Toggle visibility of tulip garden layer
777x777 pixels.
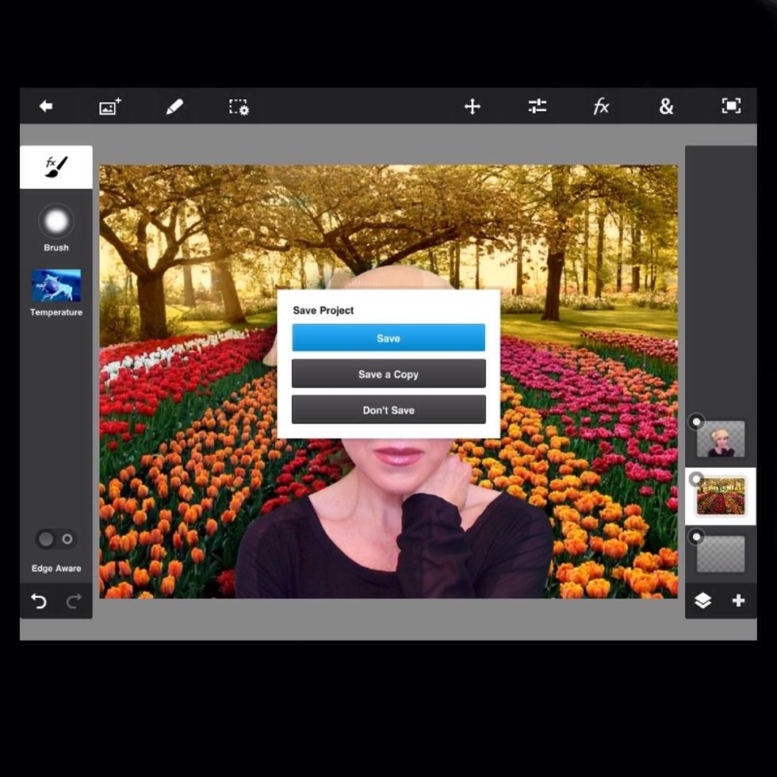[696, 479]
